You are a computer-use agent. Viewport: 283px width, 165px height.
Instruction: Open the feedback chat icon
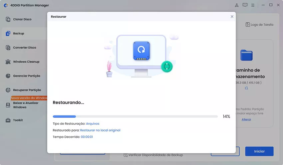[x=245, y=5]
